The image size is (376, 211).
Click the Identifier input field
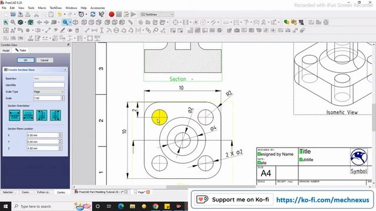(49, 85)
